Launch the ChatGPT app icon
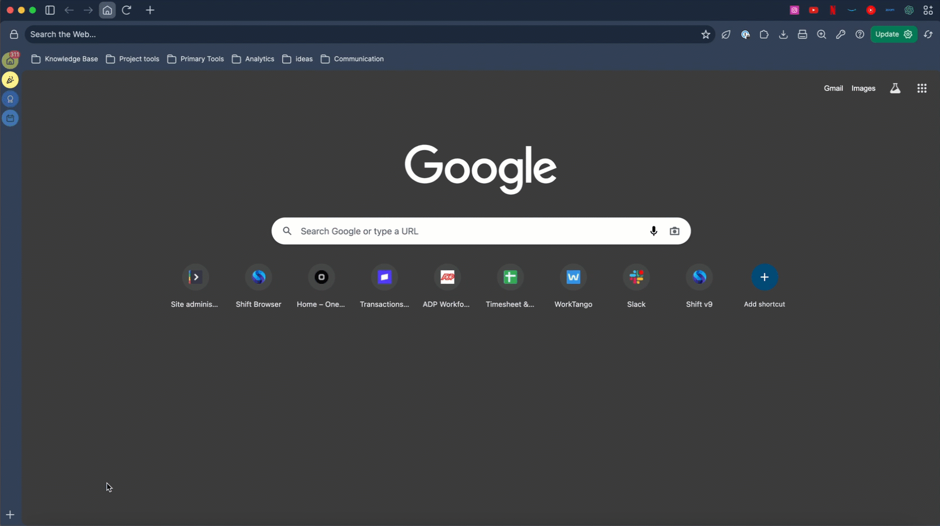 pyautogui.click(x=909, y=10)
